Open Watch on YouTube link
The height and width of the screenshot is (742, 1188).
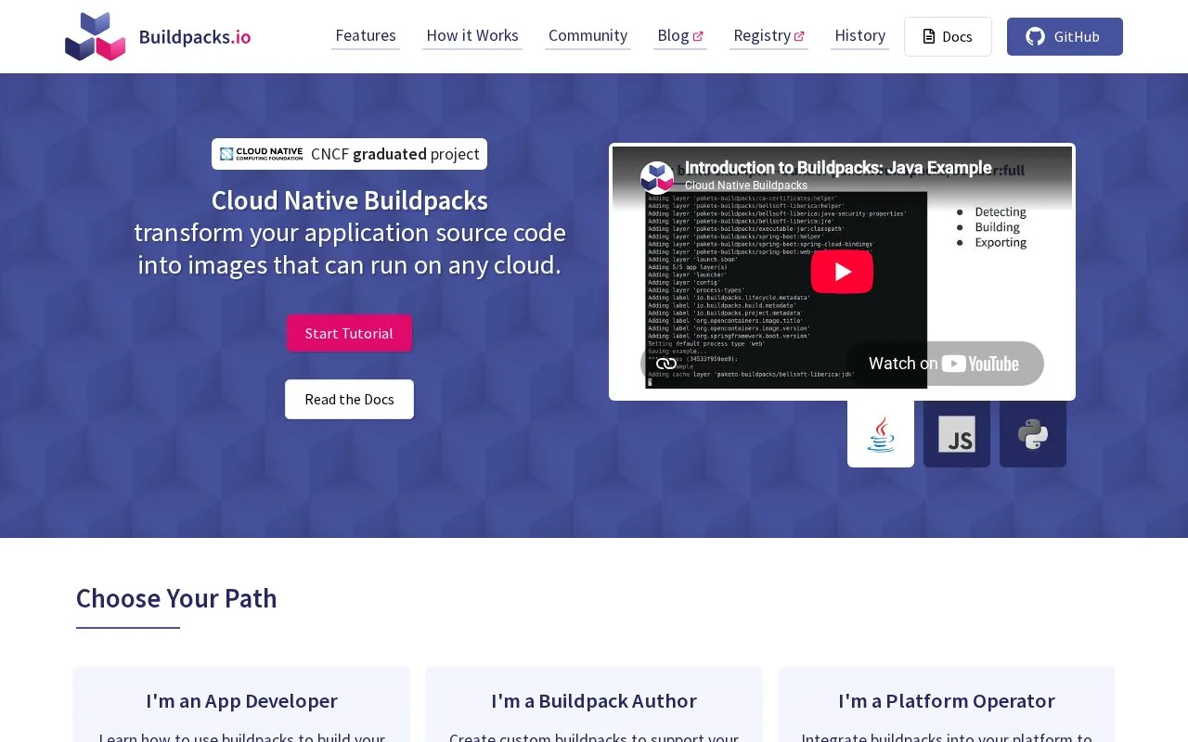coord(945,364)
